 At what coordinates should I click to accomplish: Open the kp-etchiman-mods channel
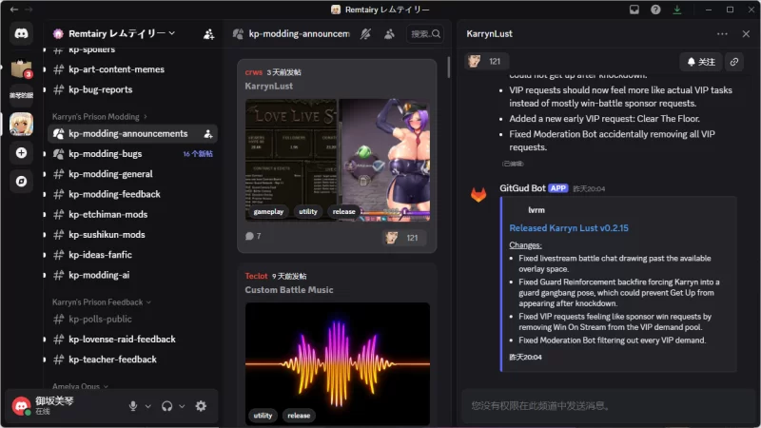pyautogui.click(x=132, y=215)
